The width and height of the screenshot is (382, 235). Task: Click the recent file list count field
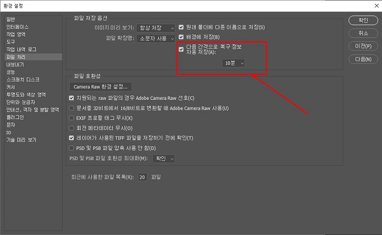142,177
